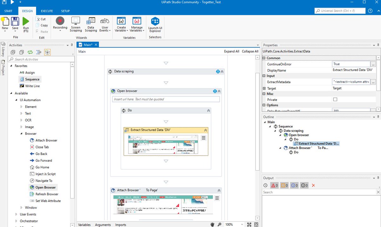
Task: Select Attach Browser node in Outline
Action: click(x=306, y=148)
